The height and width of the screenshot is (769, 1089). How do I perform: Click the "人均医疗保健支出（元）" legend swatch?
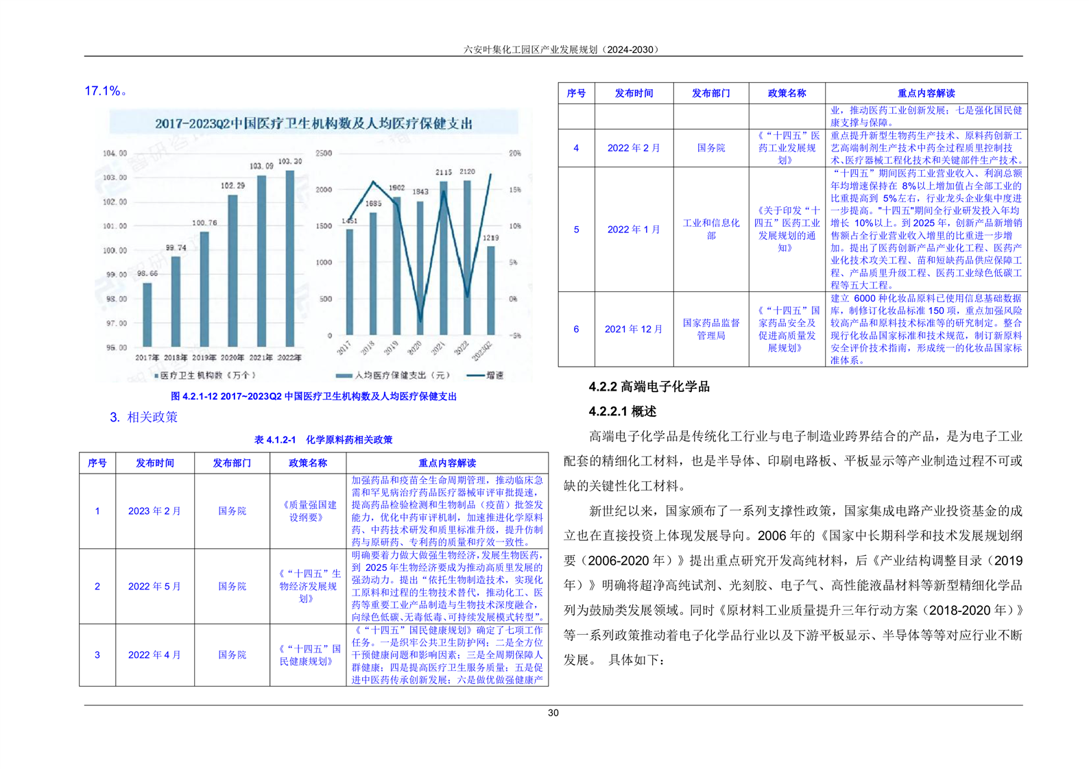point(344,376)
